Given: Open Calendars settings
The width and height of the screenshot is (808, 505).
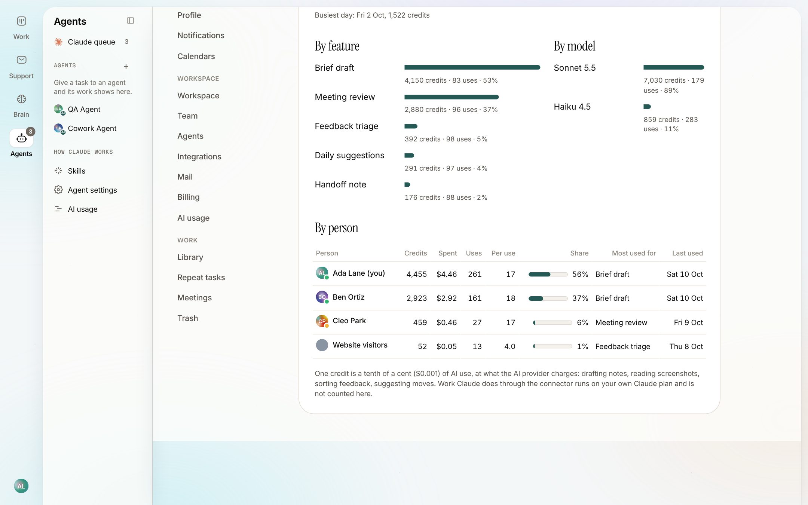Looking at the screenshot, I should [x=196, y=56].
